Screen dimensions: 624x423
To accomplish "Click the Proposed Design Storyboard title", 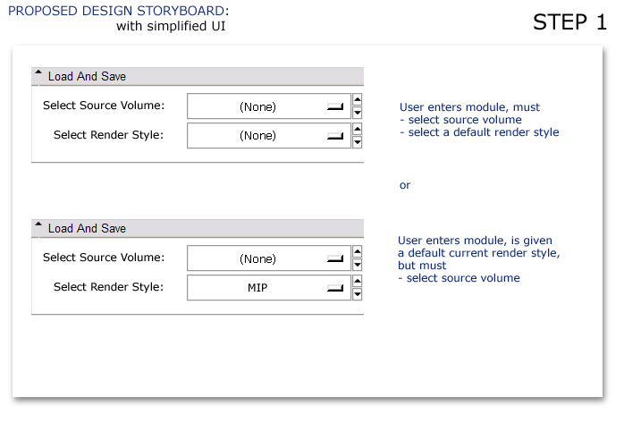I will (119, 11).
